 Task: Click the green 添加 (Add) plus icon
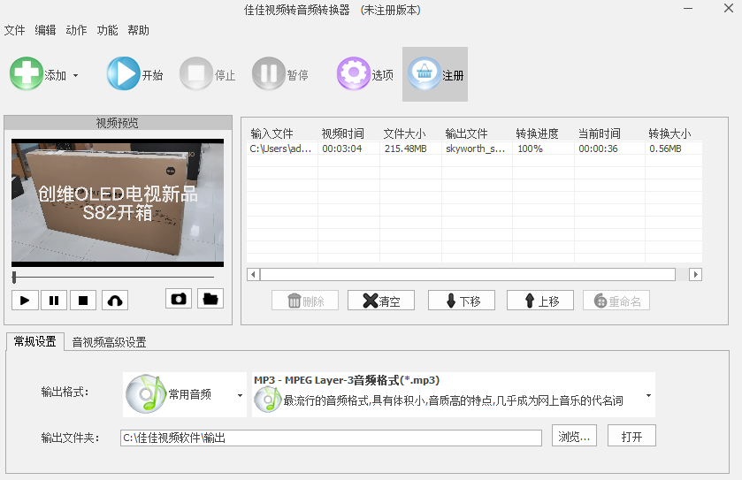click(27, 74)
